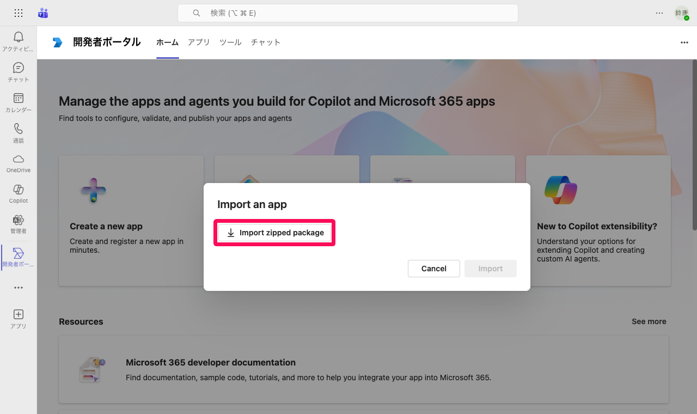Switch to the ツール tab
The image size is (697, 414).
click(230, 42)
